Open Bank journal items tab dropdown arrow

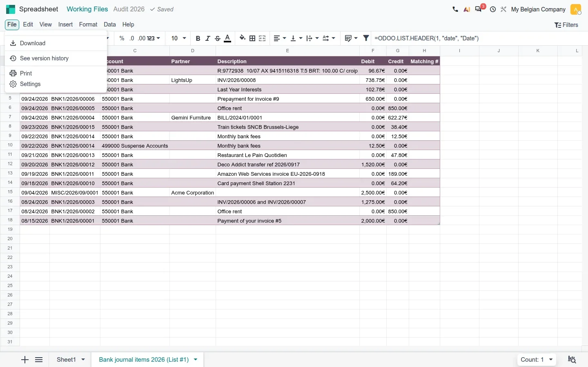click(x=196, y=360)
